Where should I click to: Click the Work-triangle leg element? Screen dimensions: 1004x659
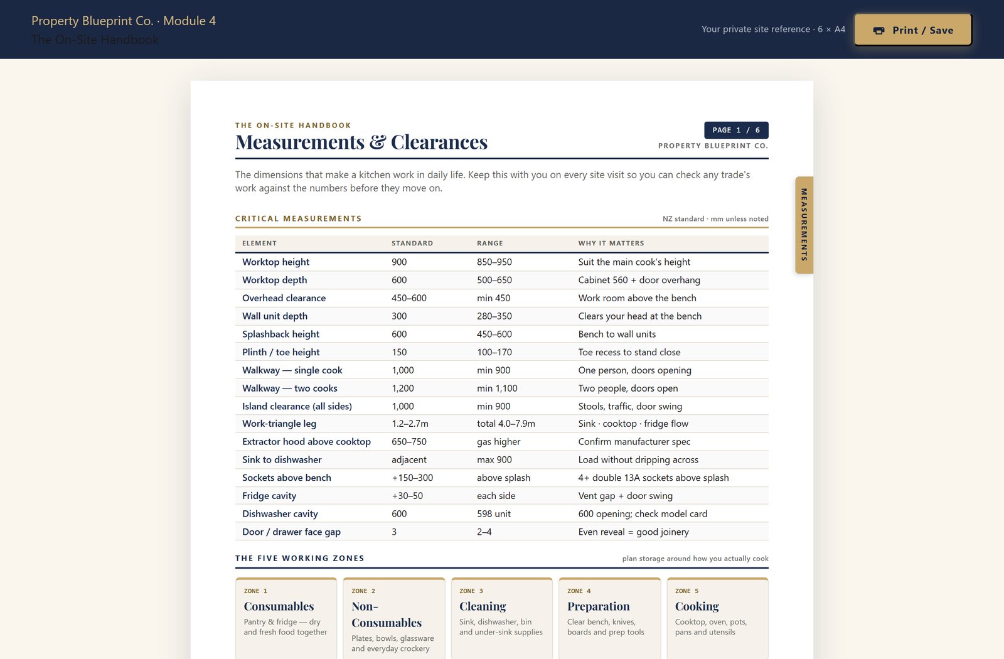pos(279,424)
